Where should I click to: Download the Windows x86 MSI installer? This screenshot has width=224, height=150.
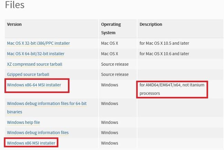31,143
